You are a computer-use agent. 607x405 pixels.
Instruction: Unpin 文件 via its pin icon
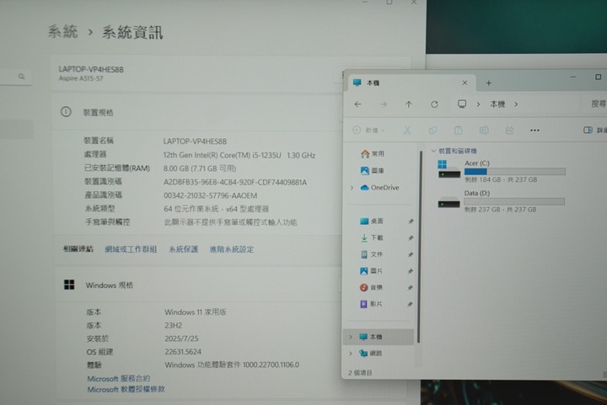411,254
